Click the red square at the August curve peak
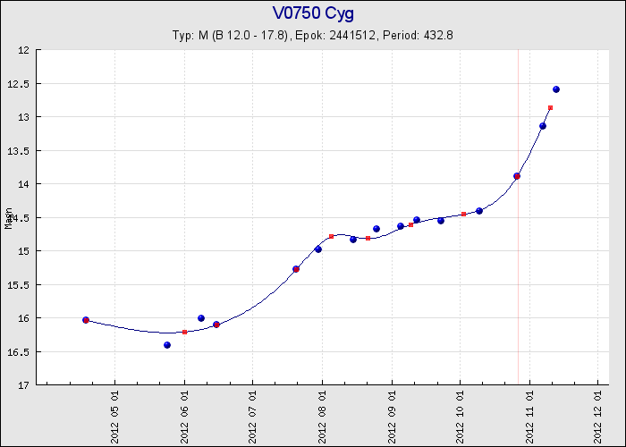The image size is (626, 447). coord(332,237)
